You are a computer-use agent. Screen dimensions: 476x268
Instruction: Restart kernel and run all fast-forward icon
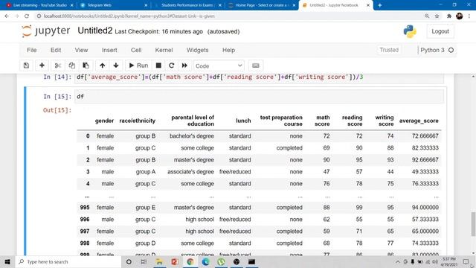pos(184,66)
